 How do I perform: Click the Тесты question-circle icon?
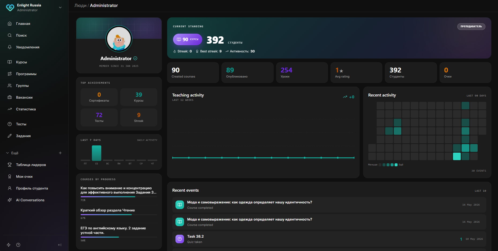tap(10, 124)
